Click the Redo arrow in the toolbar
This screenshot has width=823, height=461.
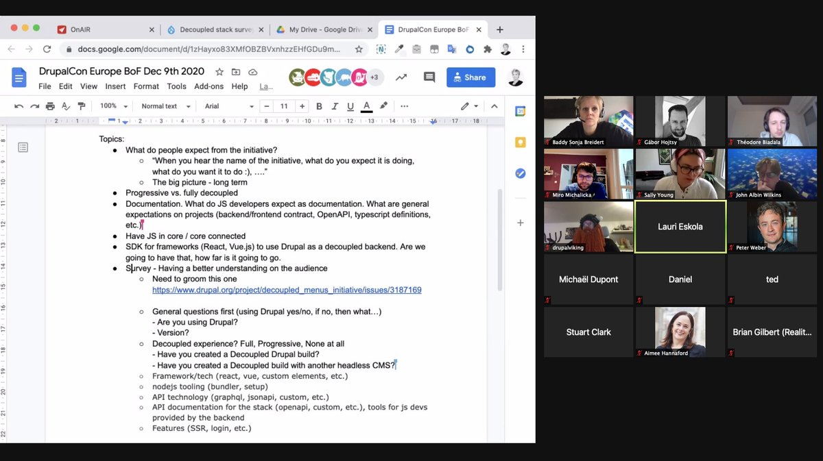click(x=34, y=106)
